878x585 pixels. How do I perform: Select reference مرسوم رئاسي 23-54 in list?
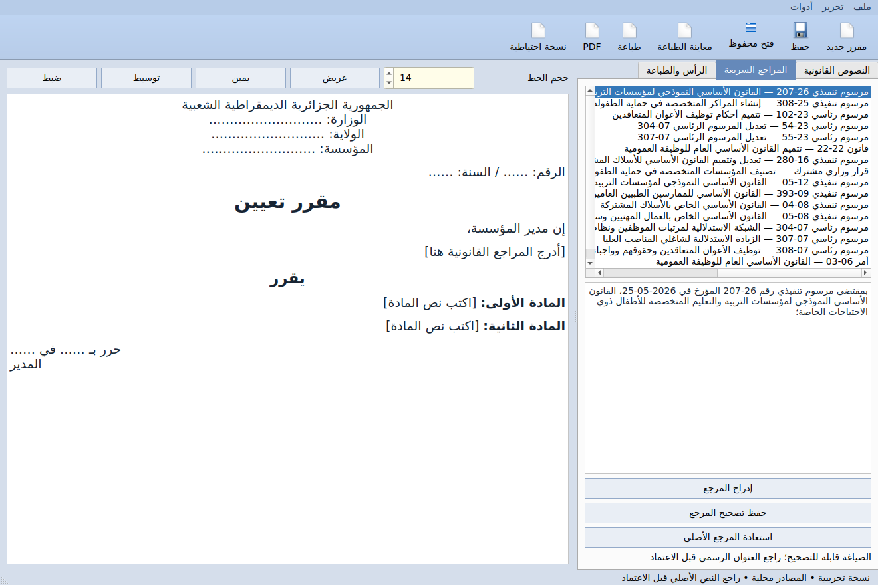732,126
